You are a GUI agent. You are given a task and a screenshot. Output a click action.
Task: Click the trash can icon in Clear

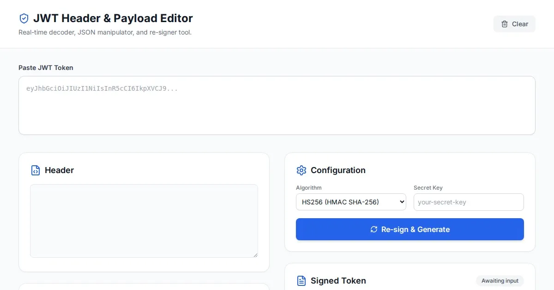505,24
